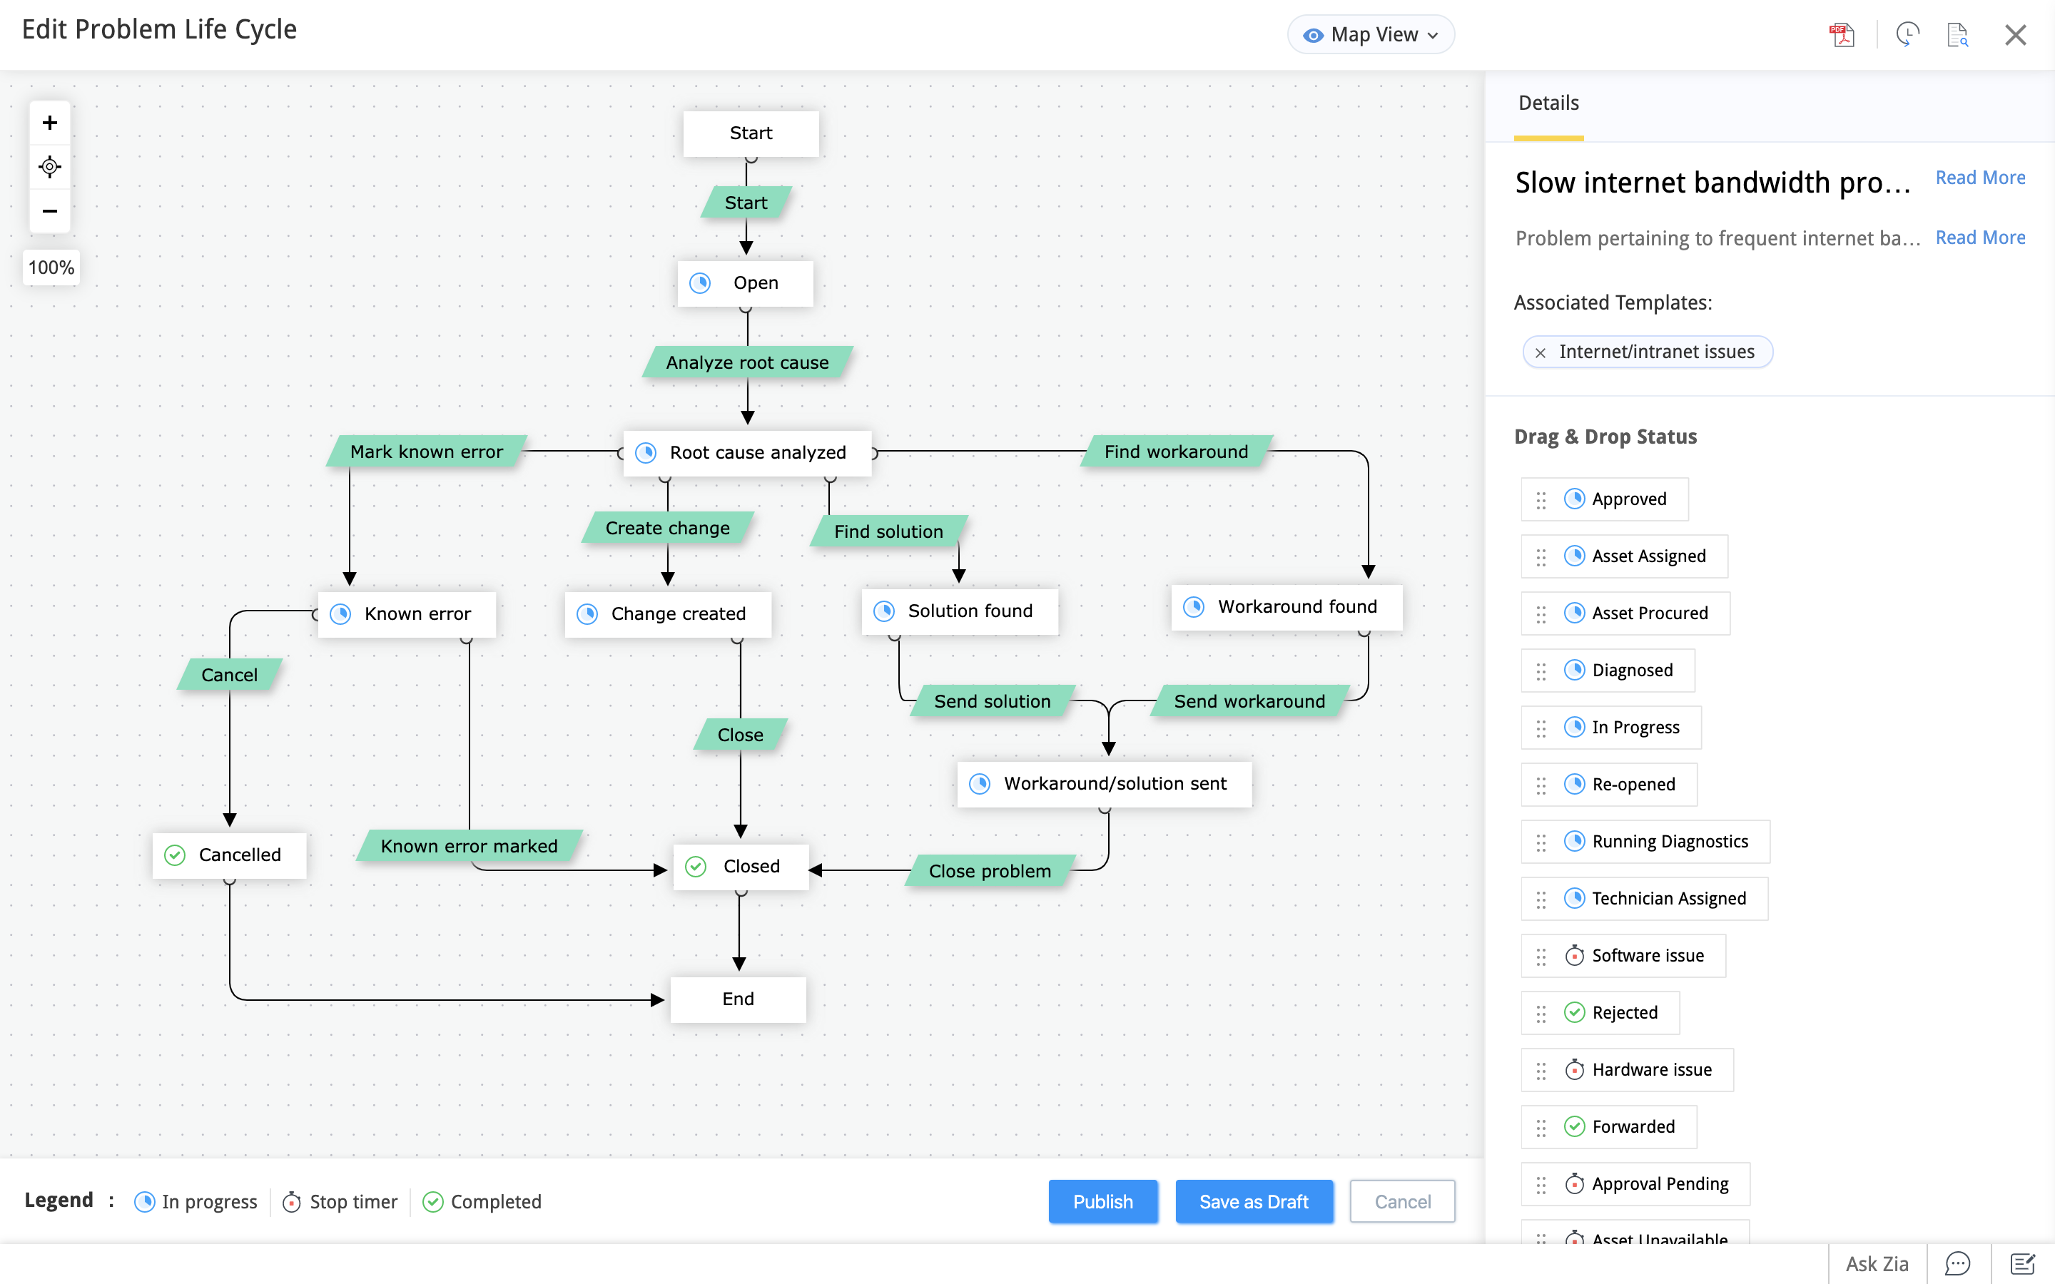Zoom in with the plus button
This screenshot has height=1284, width=2055.
pos(50,123)
